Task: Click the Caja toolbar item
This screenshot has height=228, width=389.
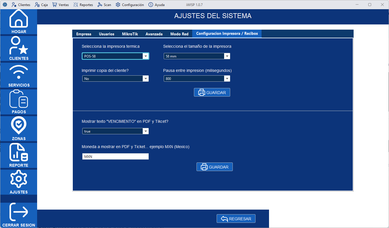Action: (x=41, y=5)
